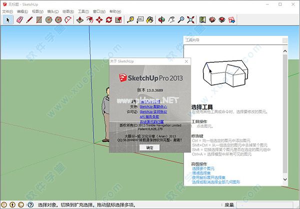Screen dimensions: 300x209
Task: Choose the Move tool with red arrows
Action: [x=99, y=20]
